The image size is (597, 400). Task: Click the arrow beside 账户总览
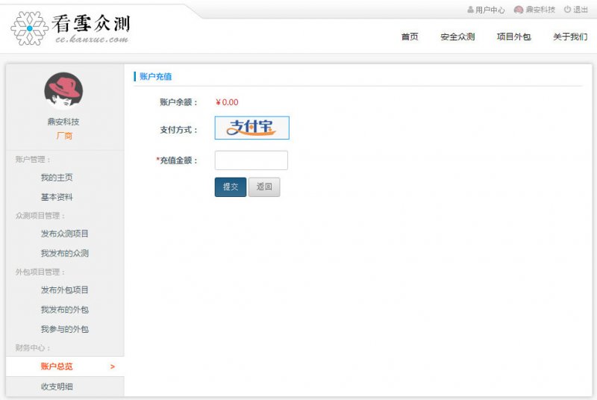(113, 366)
